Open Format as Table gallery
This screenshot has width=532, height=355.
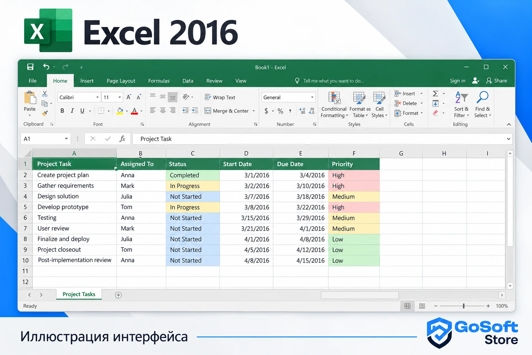click(x=360, y=105)
